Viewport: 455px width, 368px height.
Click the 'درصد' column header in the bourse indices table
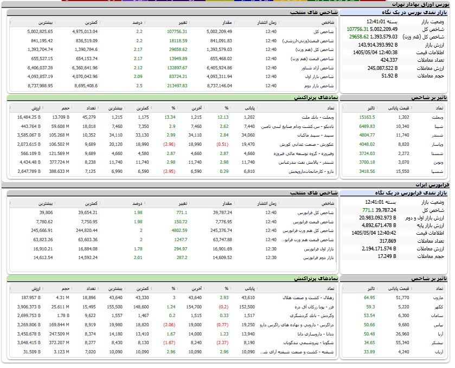[137, 22]
